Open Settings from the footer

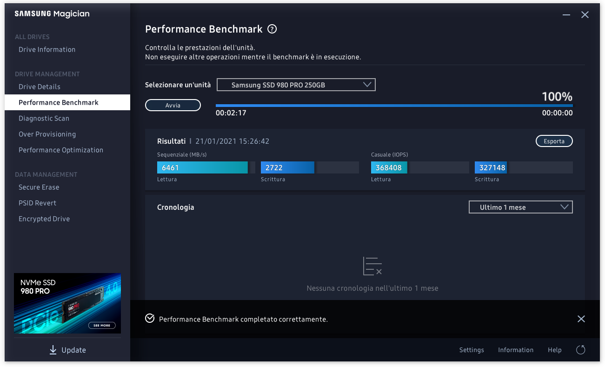[x=472, y=350]
